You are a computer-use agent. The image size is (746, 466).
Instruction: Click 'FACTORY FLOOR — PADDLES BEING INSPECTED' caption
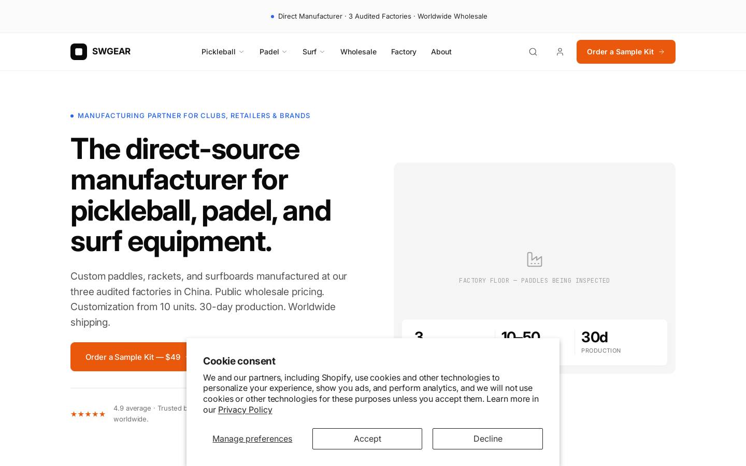click(x=535, y=281)
